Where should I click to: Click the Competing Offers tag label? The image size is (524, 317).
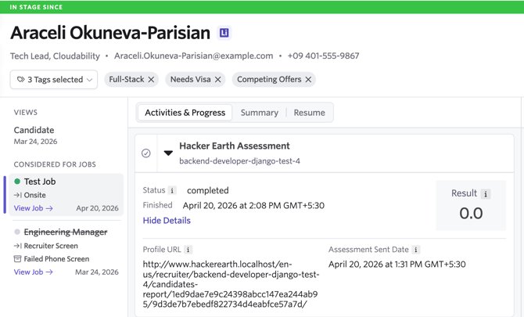click(269, 80)
